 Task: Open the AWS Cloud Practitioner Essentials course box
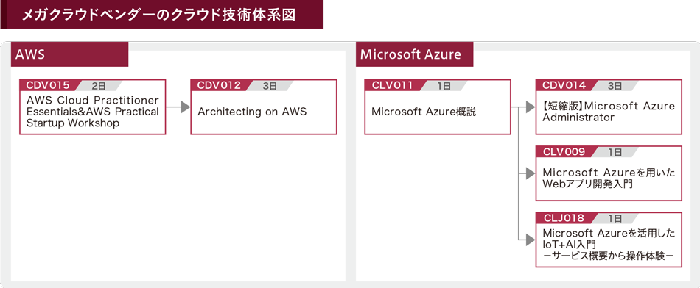(92, 107)
